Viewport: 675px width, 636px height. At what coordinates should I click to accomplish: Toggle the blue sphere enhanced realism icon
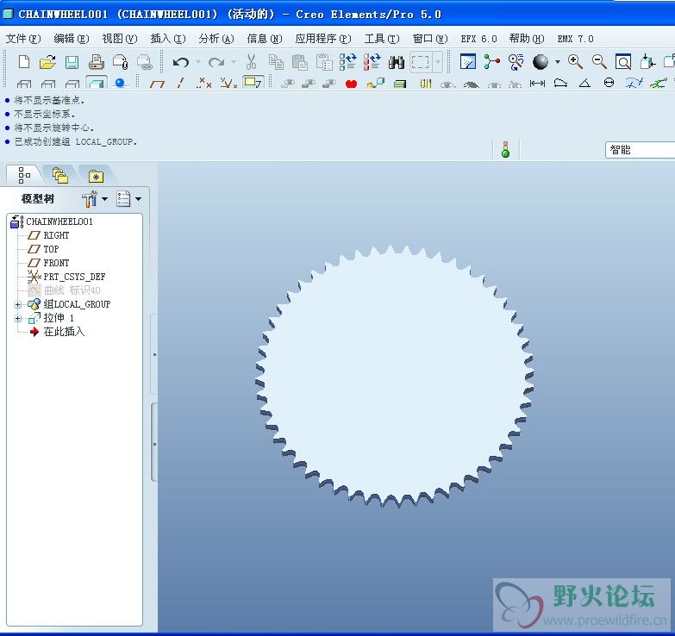pyautogui.click(x=120, y=83)
